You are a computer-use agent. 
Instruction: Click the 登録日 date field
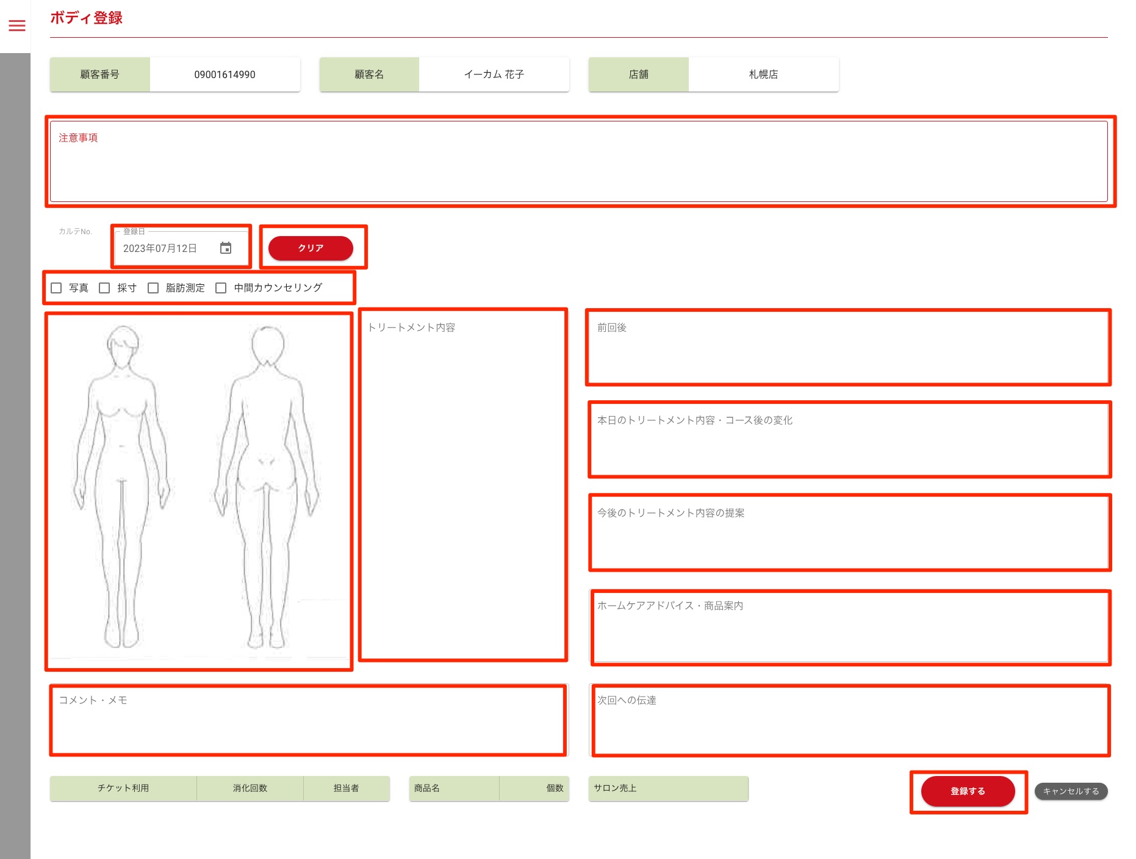click(x=165, y=248)
